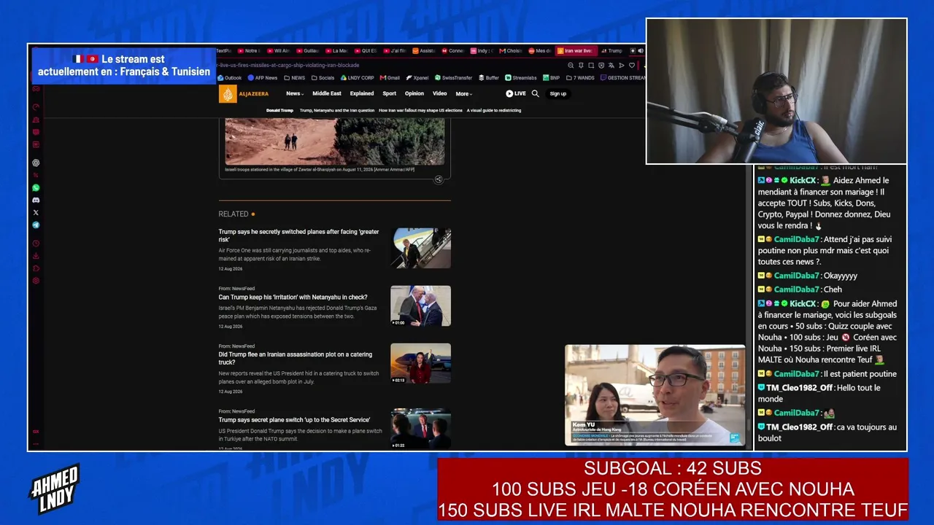Open downloads from the browser sidebar

[x=36, y=256]
